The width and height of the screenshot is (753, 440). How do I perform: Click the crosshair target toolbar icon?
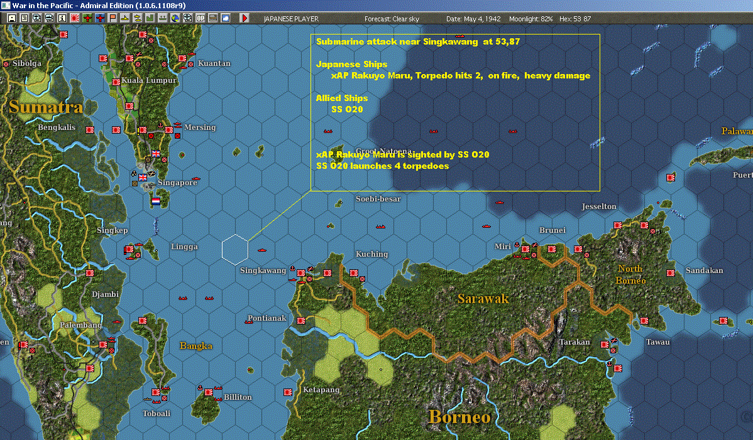[188, 18]
